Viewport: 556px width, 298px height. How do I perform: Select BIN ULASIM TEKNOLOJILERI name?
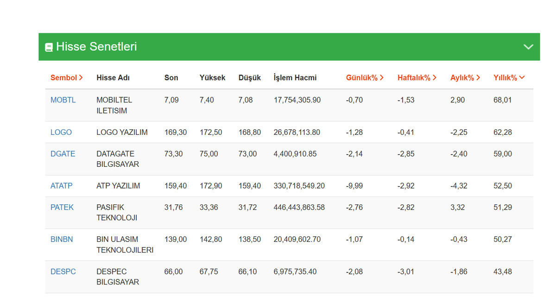point(125,245)
